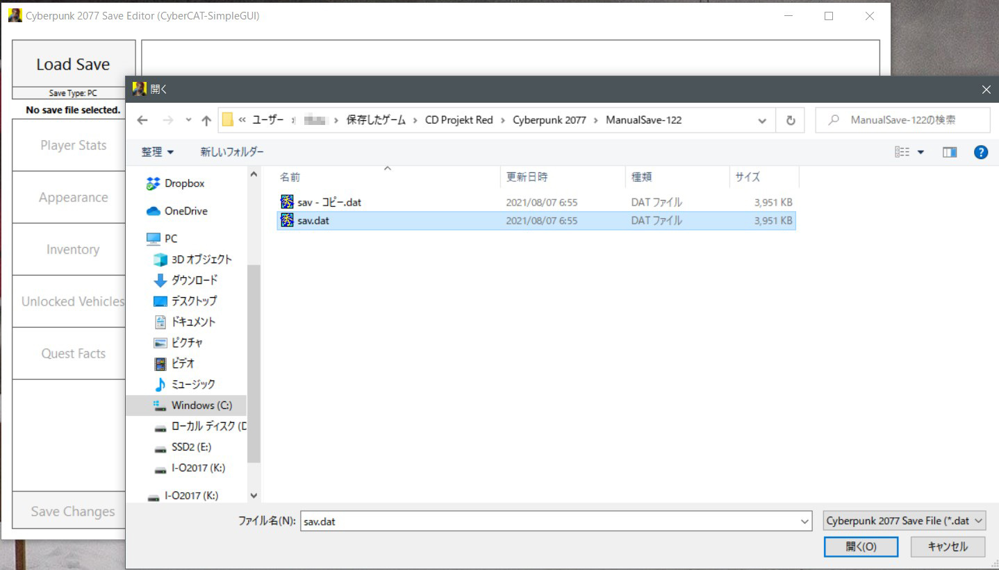Viewport: 999px width, 570px height.
Task: Click ユーザー in the breadcrumb path
Action: pyautogui.click(x=267, y=120)
